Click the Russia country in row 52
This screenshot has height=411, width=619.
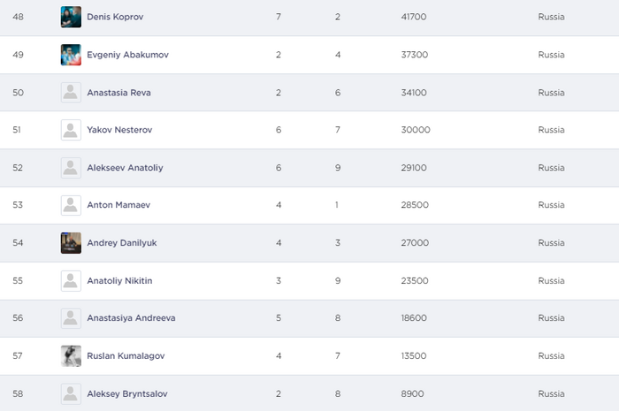[551, 168]
